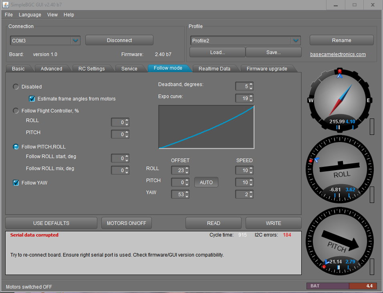Open the basecamelectronics.com link
This screenshot has width=383, height=293.
point(338,54)
